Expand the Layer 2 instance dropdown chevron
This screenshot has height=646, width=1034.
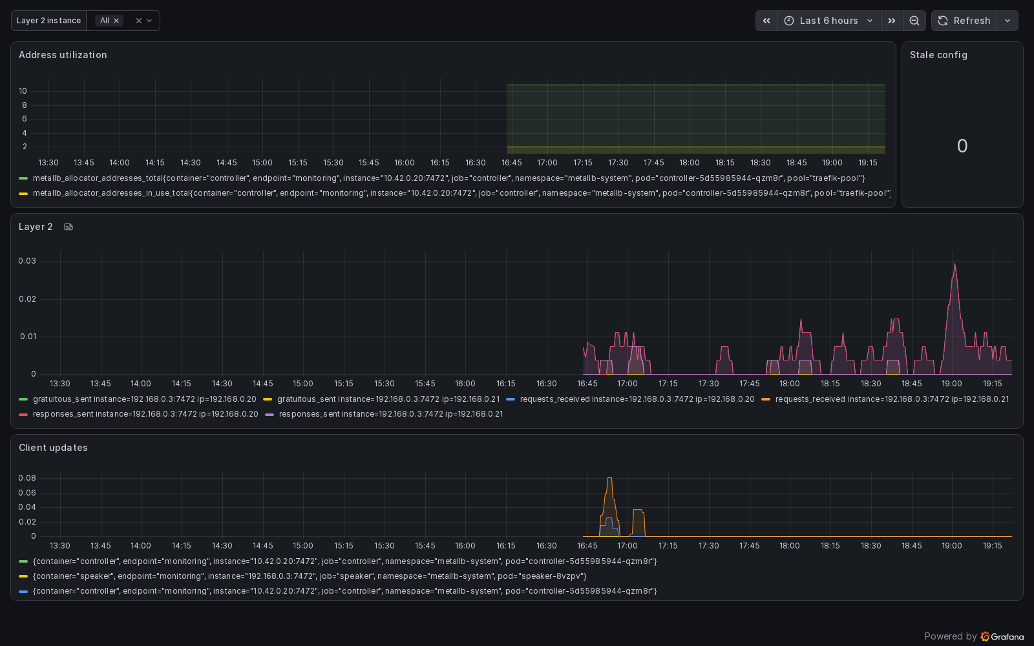(x=149, y=21)
